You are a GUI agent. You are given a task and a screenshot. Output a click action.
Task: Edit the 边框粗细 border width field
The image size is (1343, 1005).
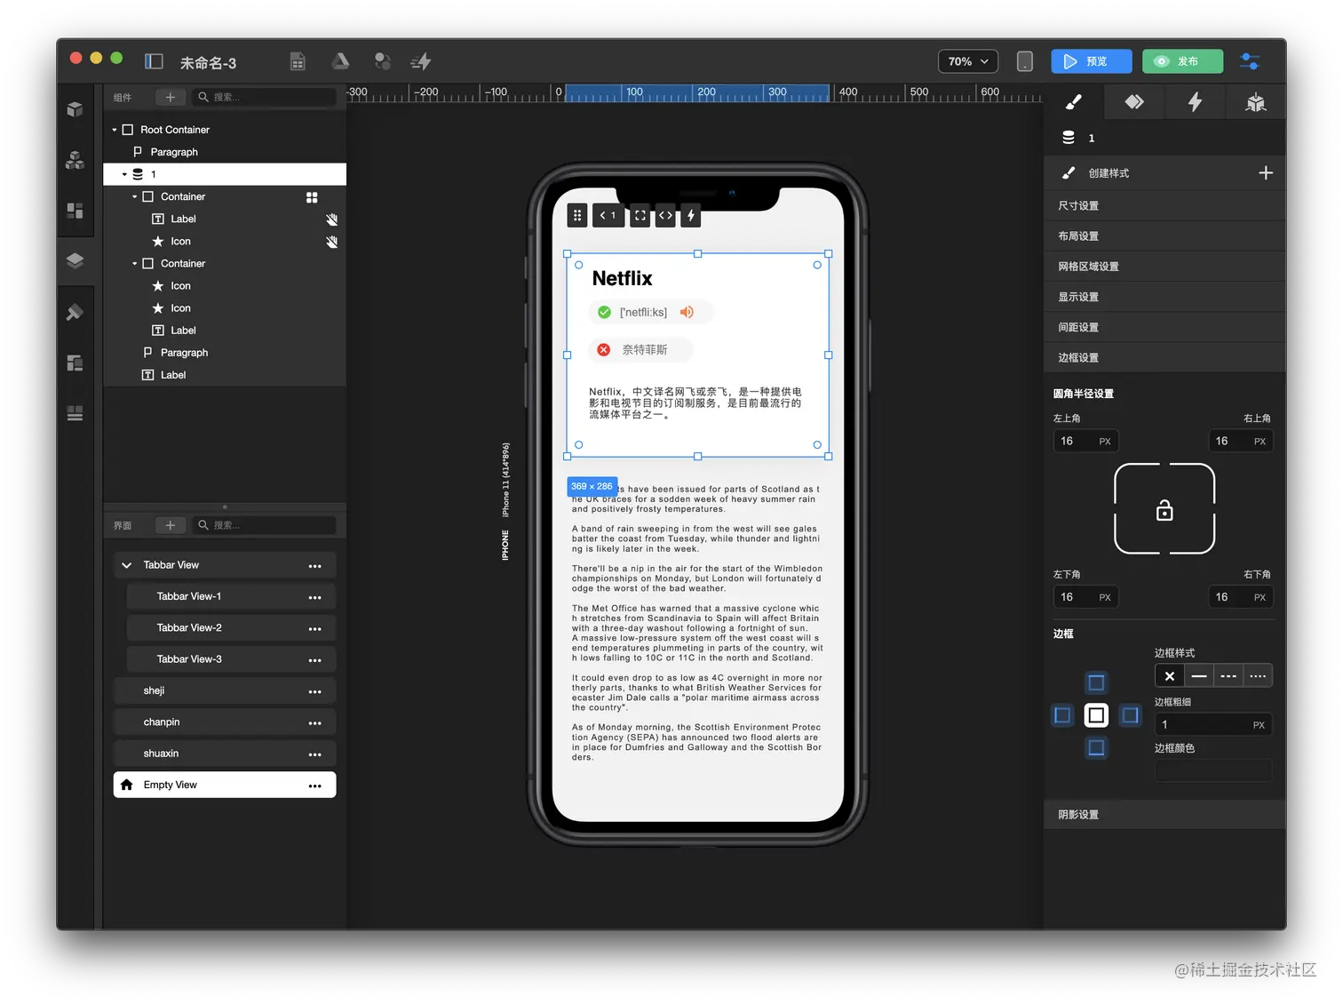pyautogui.click(x=1213, y=725)
